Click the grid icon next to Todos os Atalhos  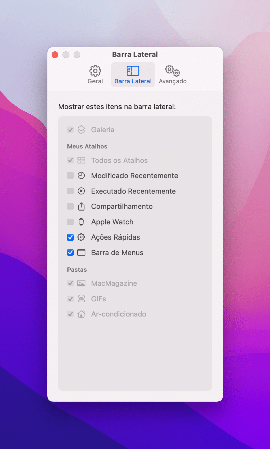81,160
